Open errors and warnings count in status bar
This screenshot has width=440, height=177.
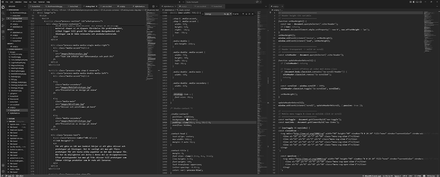pyautogui.click(x=20, y=176)
